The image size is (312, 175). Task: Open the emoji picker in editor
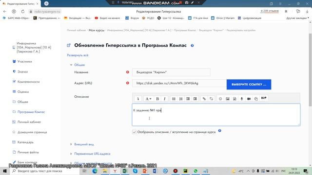(x=220, y=99)
